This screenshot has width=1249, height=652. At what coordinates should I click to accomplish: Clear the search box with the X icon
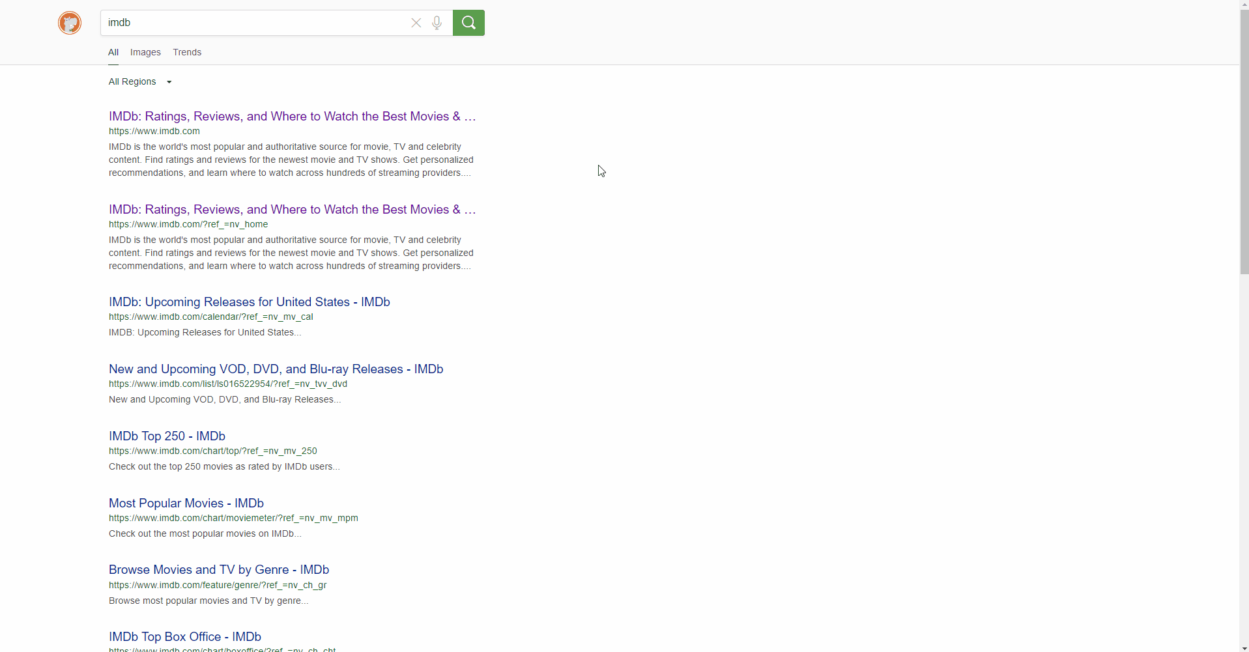pyautogui.click(x=416, y=23)
